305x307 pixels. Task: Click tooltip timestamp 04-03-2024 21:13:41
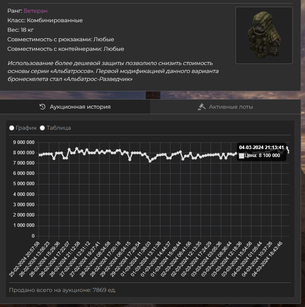pos(261,148)
